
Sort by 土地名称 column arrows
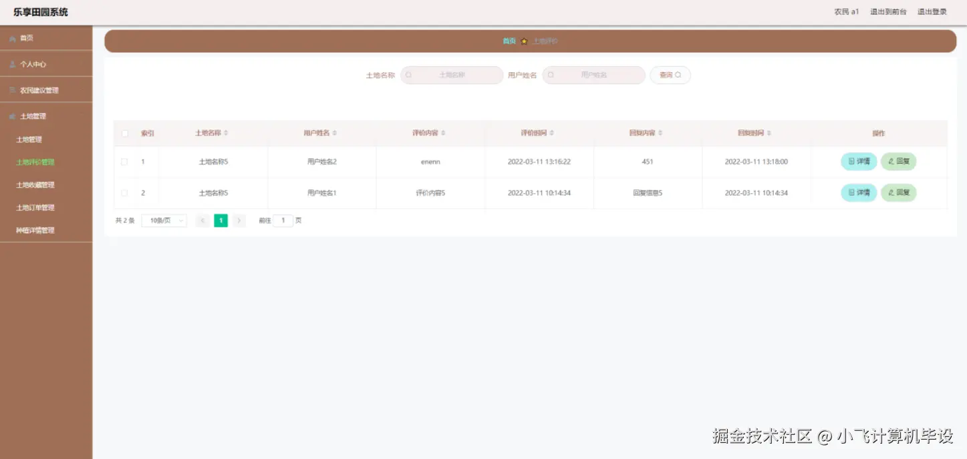226,134
